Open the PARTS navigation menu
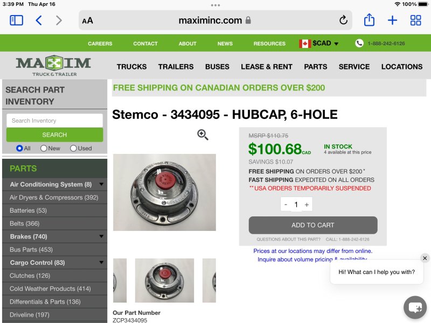The width and height of the screenshot is (431, 323). click(316, 67)
